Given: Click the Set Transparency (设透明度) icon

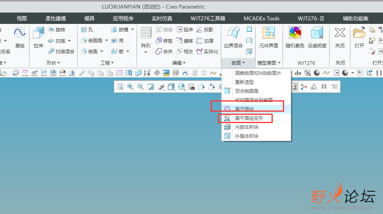Looking at the screenshot, I should coord(317,33).
